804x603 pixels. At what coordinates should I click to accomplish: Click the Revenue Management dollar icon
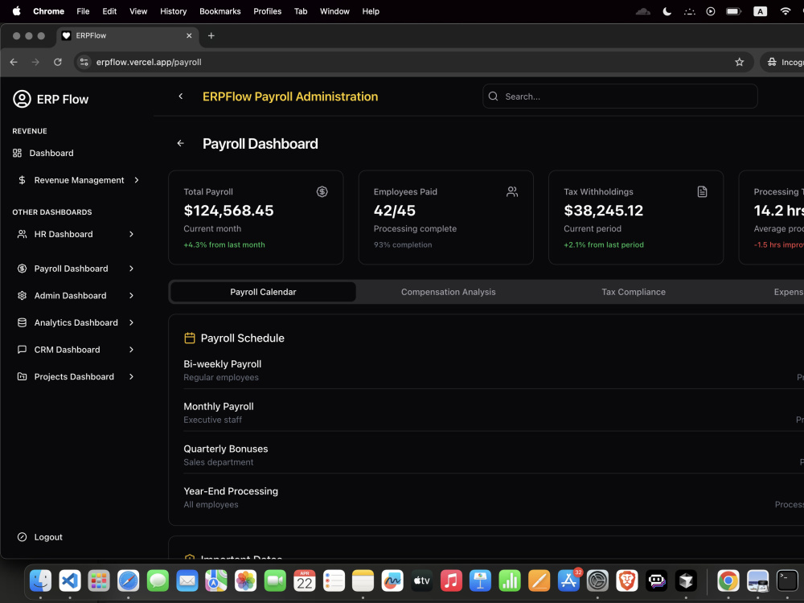(22, 180)
